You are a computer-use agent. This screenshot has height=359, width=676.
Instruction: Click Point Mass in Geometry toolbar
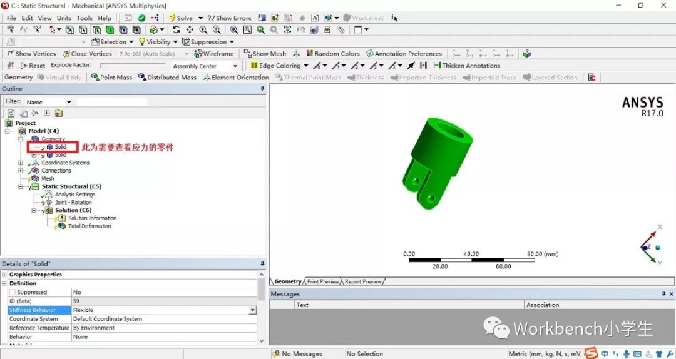tap(111, 78)
